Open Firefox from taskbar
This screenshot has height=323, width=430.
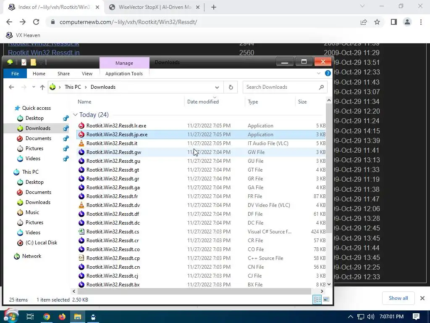62,317
